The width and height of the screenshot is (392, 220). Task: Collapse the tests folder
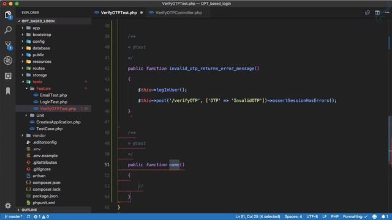pyautogui.click(x=37, y=82)
